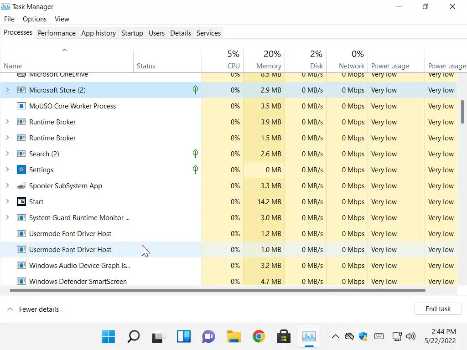Click the Spooler SubSystem App printer icon

(21, 186)
